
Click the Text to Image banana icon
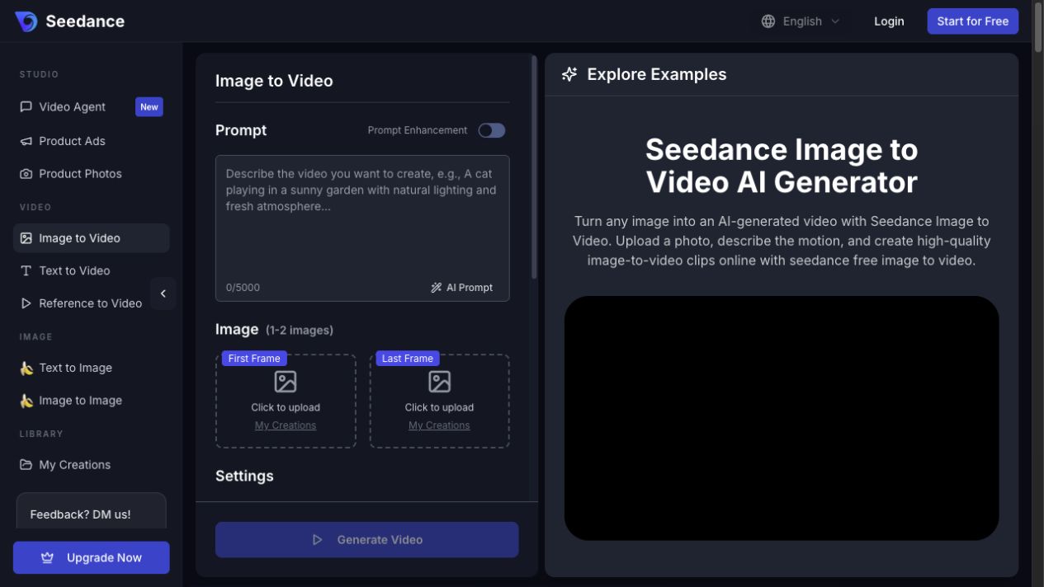[26, 368]
